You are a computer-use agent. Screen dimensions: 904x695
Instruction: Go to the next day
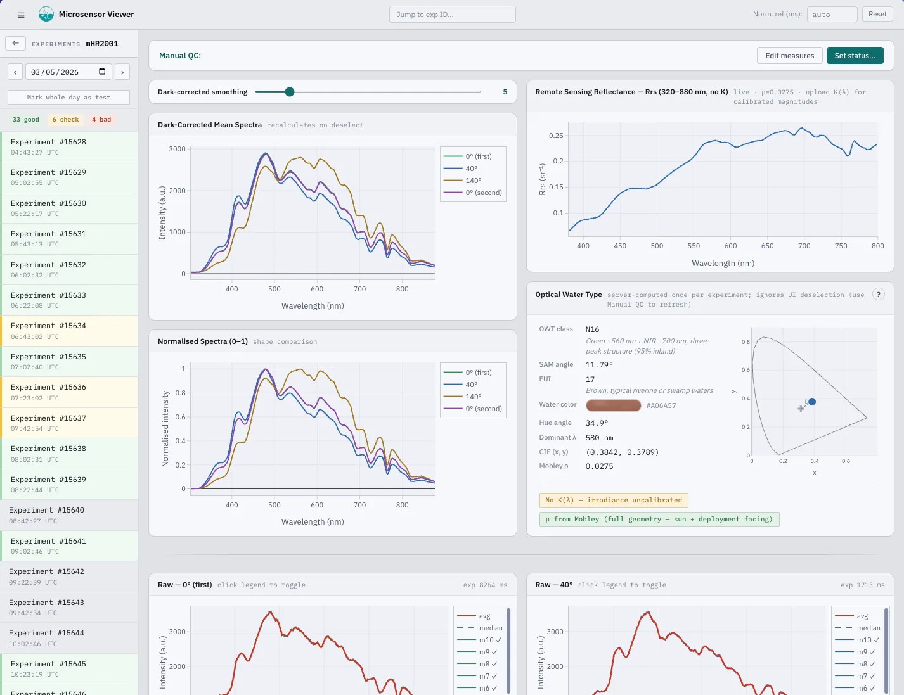coord(122,72)
